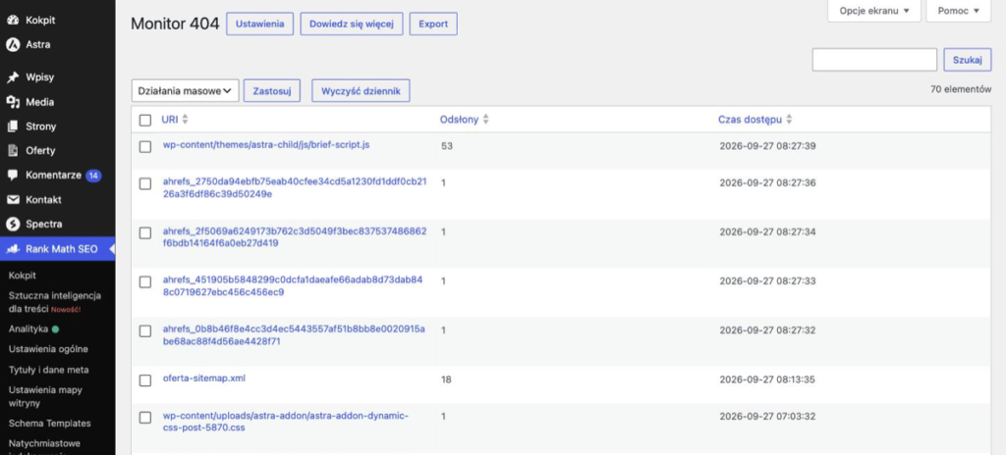Click the Astra logo icon in the sidebar
This screenshot has height=455, width=1006.
point(13,45)
